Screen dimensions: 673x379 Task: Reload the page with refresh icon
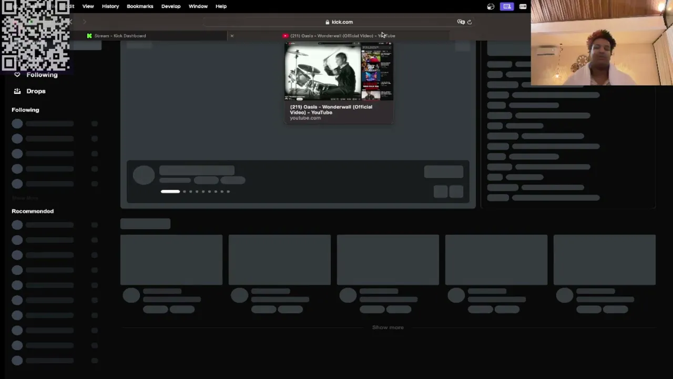coord(470,22)
